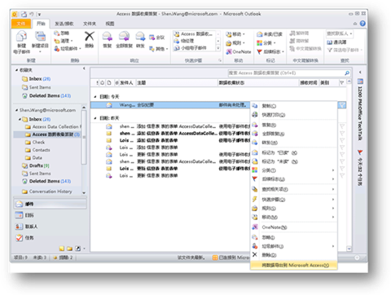Click the OneNote button in the ribbon
391x295 pixels.
click(x=239, y=51)
